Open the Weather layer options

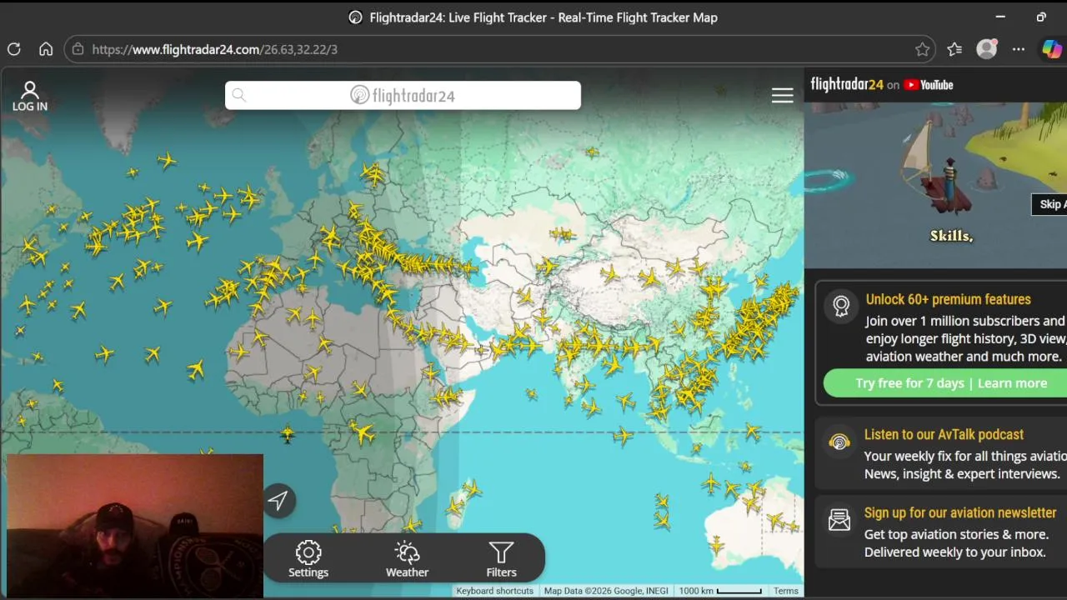pyautogui.click(x=407, y=558)
